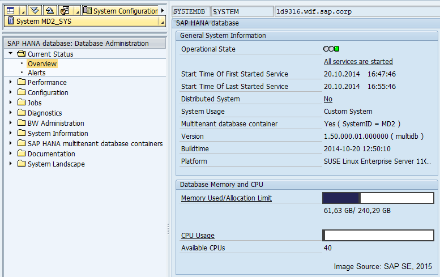Click the SYSTEMDB field at top

tap(190, 11)
